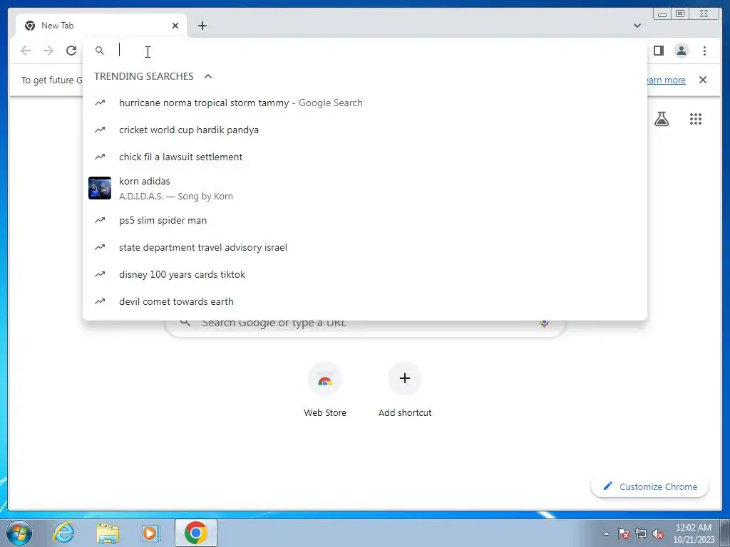
Task: Open the profile avatar button
Action: pyautogui.click(x=681, y=51)
